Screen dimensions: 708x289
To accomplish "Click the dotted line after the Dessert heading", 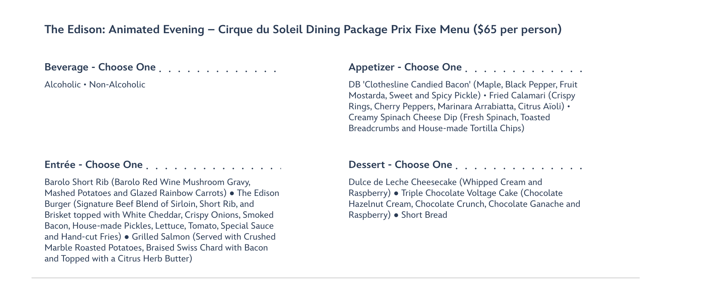I will pyautogui.click(x=519, y=168).
